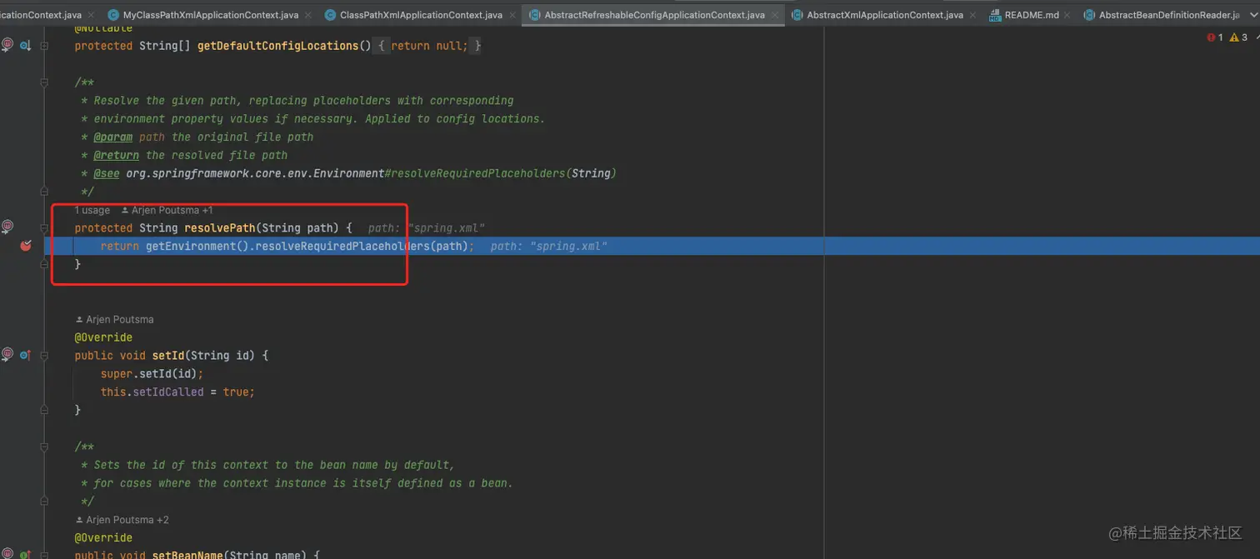
Task: Toggle the red breakpoint on return line
Action: tap(25, 246)
